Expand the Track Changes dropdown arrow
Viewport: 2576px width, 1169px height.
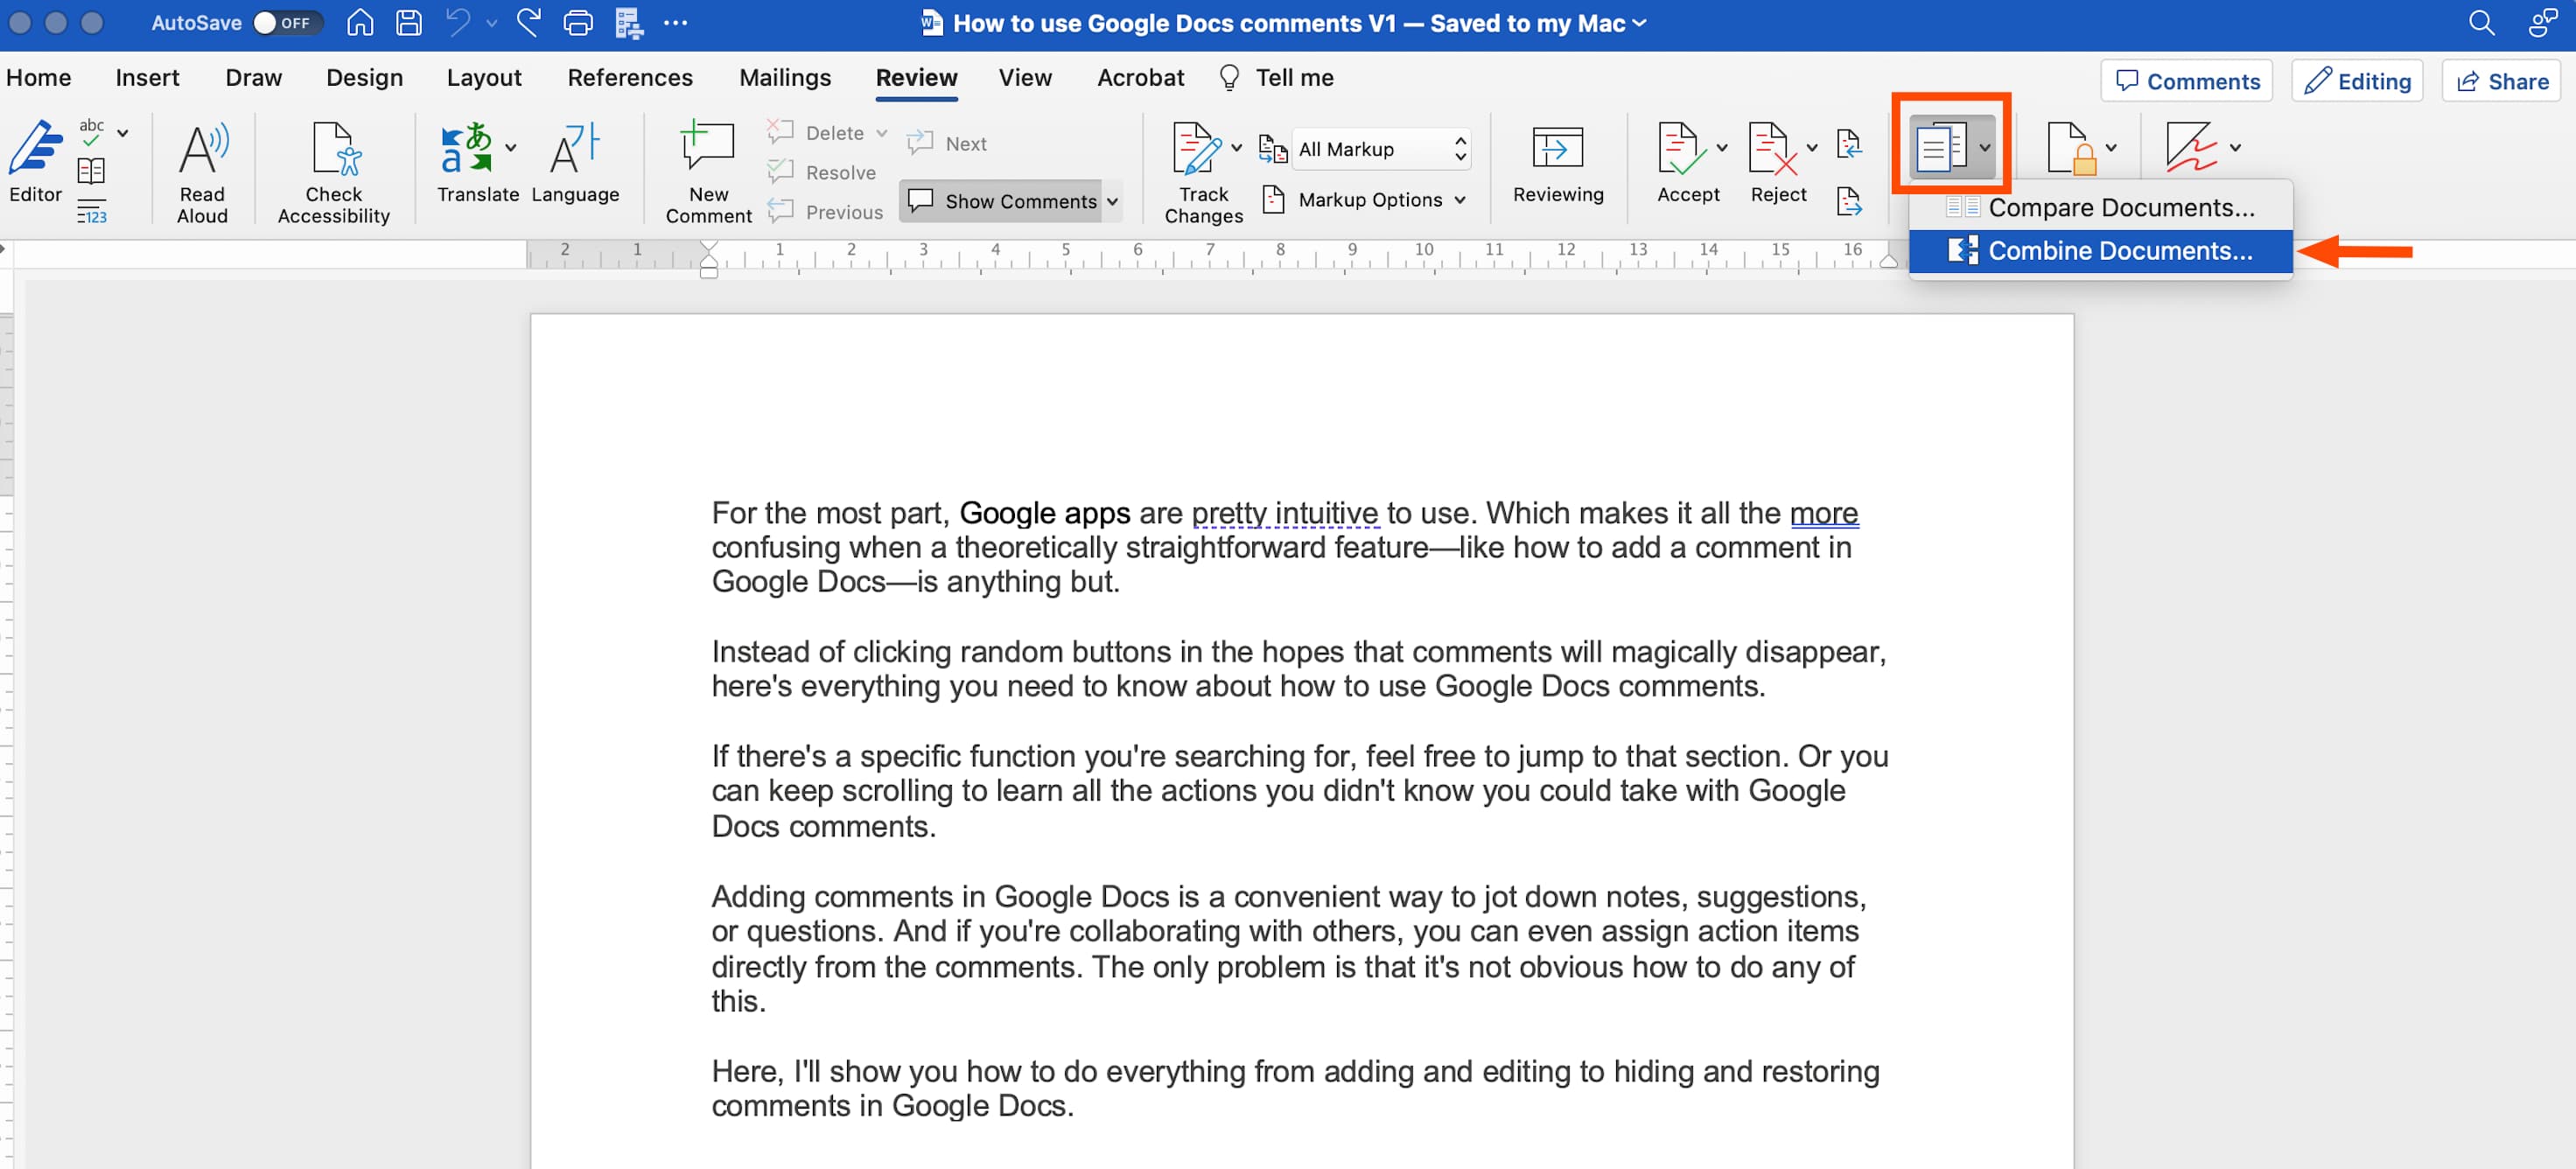pyautogui.click(x=1236, y=148)
